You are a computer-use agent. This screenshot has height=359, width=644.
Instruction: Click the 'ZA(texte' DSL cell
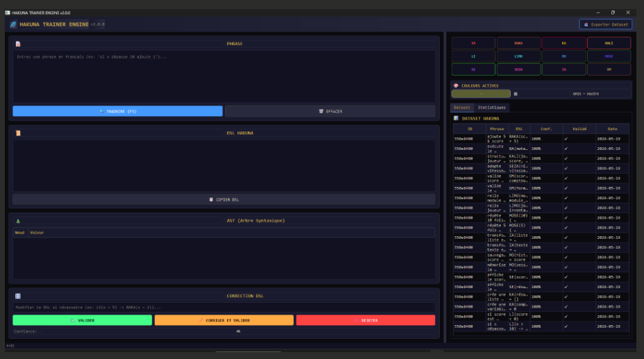click(519, 247)
